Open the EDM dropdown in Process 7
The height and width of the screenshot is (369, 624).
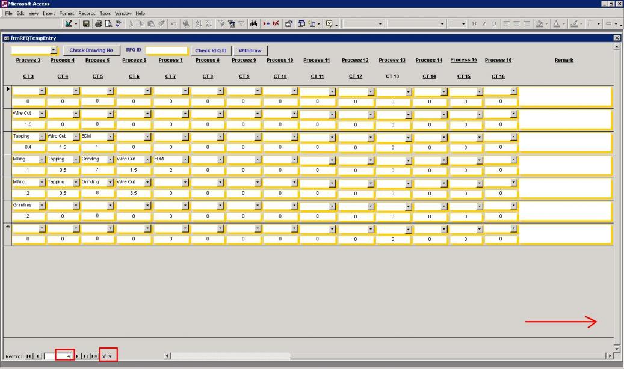[x=185, y=159]
